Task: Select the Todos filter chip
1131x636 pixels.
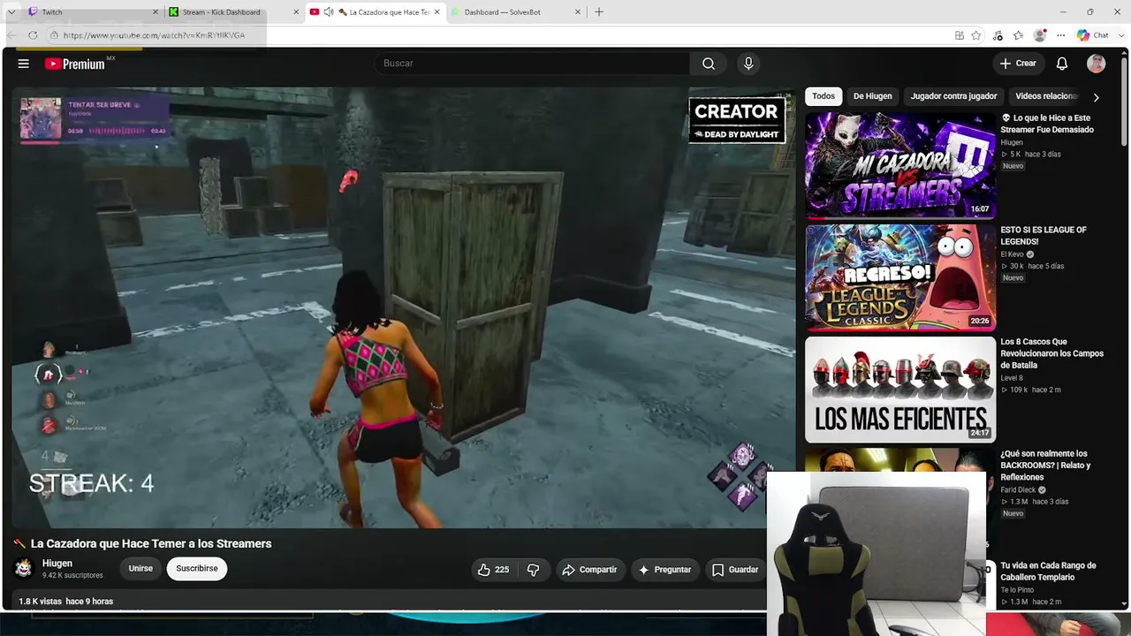Action: [824, 96]
